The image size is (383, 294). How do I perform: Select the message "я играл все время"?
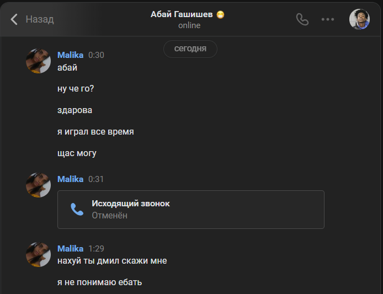pos(95,132)
